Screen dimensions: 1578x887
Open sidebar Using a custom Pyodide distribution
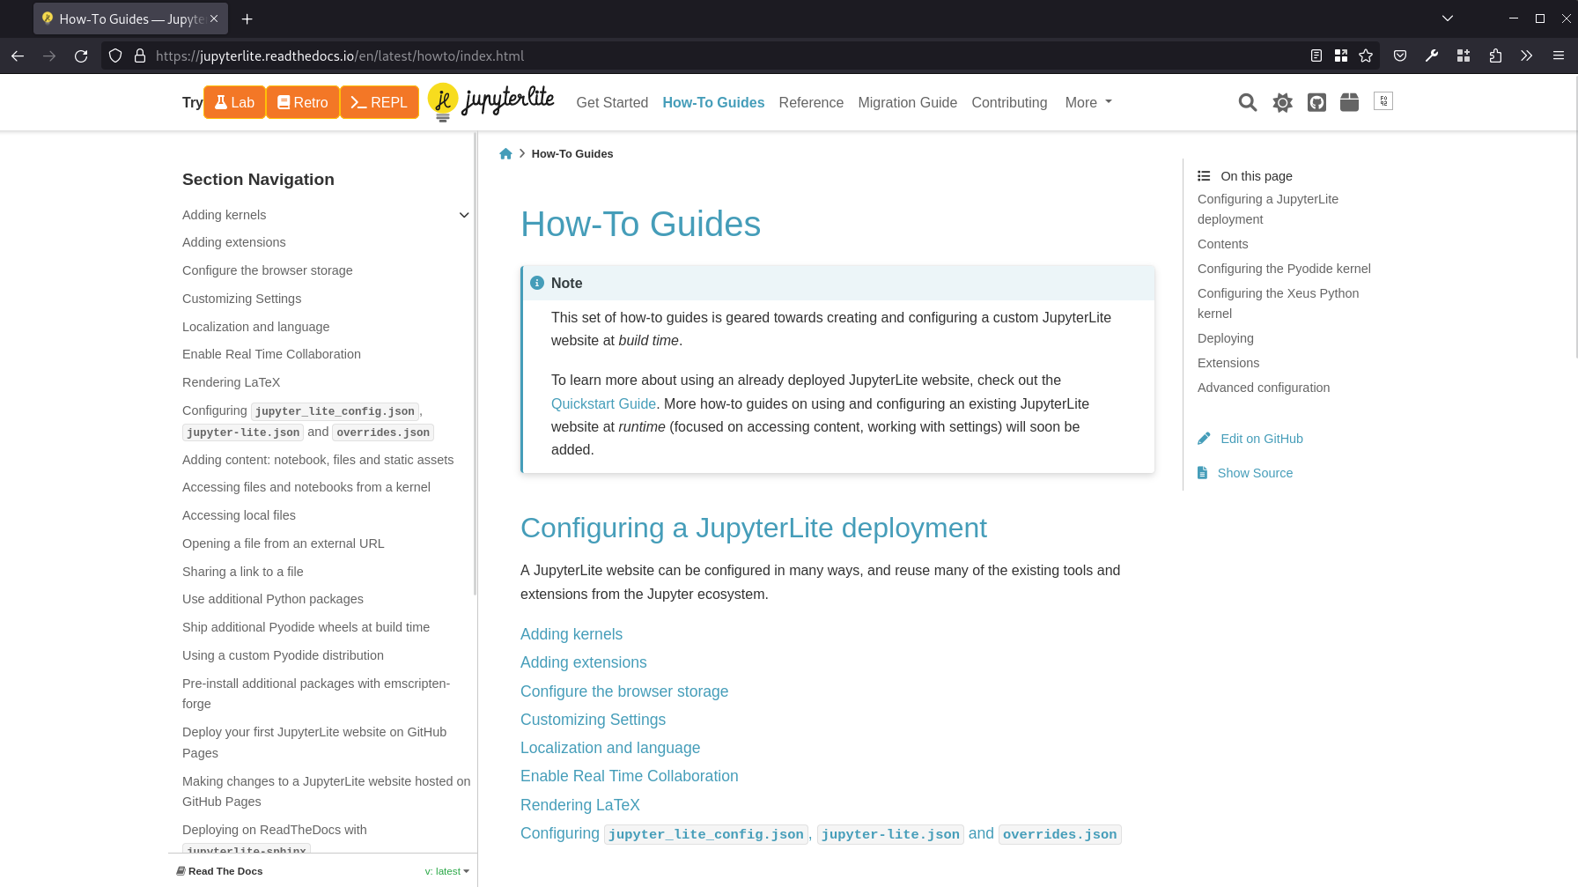pyautogui.click(x=283, y=655)
